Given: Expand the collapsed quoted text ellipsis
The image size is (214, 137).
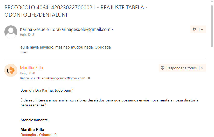Looking at the screenshot, I should (24, 52).
